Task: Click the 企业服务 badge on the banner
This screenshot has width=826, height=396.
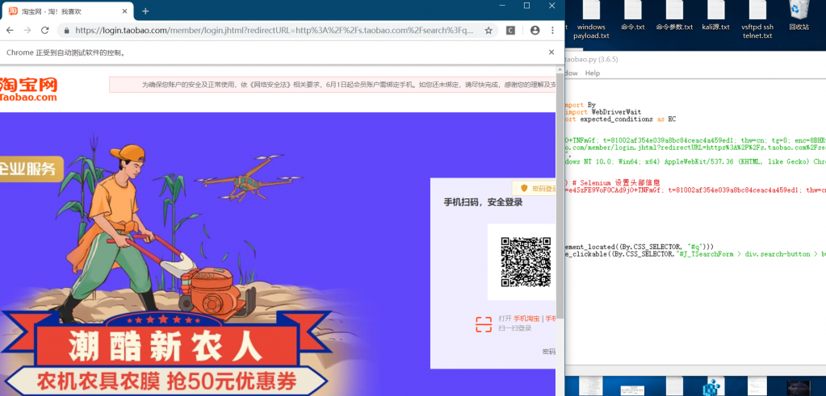Action: tap(30, 168)
